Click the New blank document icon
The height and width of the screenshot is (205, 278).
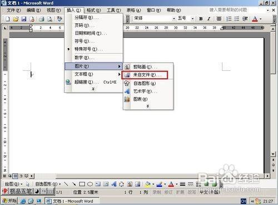coord(8,19)
